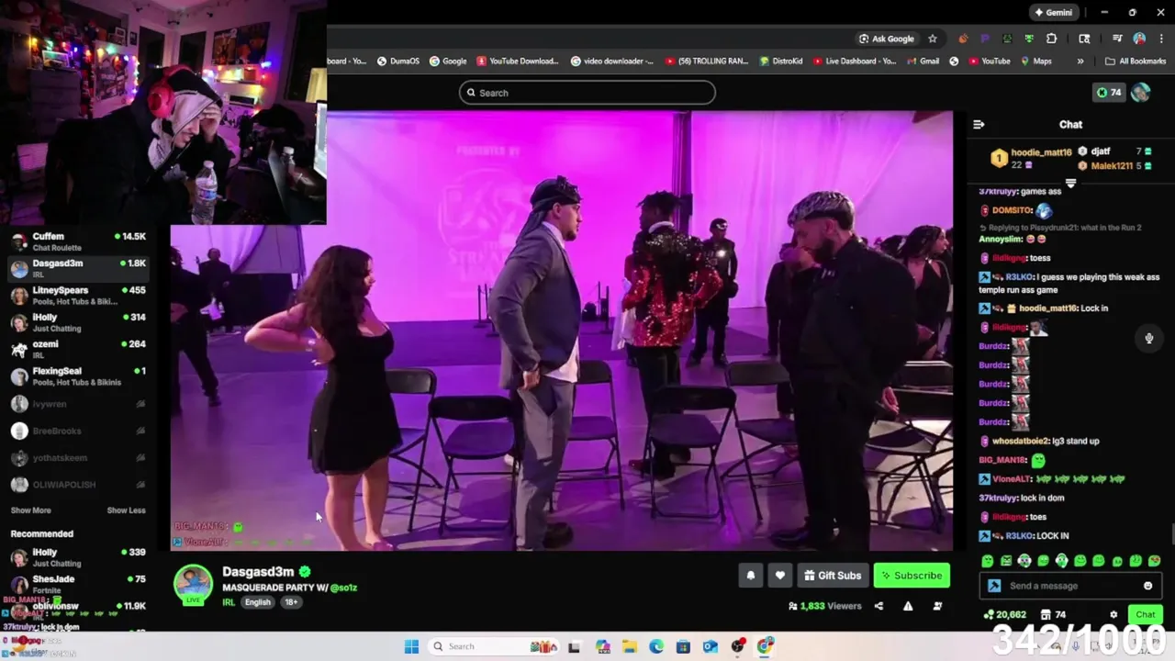Open the channel points balance 20,662
The height and width of the screenshot is (661, 1175).
click(x=1005, y=614)
